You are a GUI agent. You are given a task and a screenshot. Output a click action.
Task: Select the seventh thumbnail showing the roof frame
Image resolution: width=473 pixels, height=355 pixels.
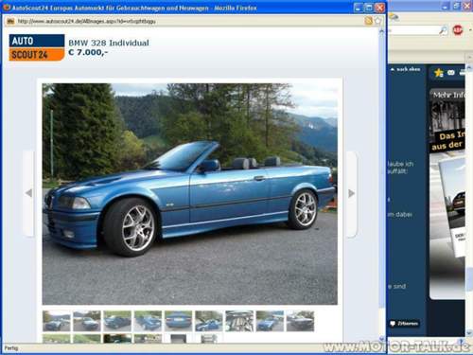(239, 321)
